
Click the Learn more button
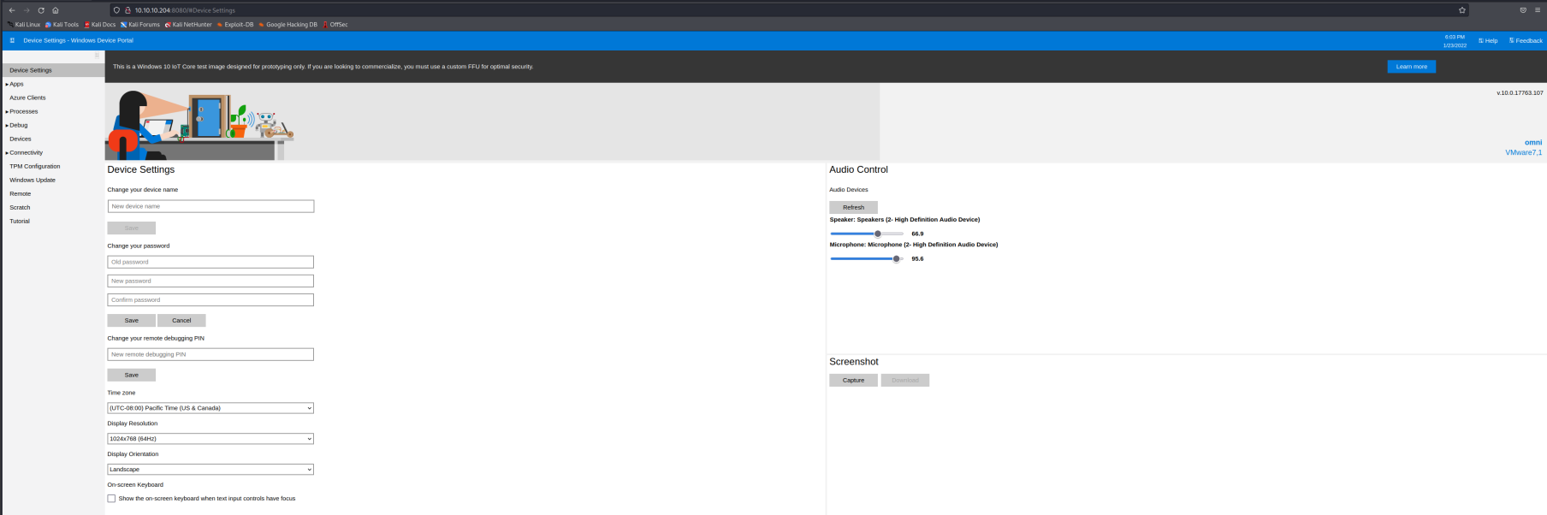click(1411, 67)
